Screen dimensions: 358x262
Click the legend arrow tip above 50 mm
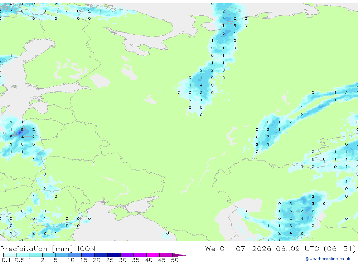[x=179, y=255]
